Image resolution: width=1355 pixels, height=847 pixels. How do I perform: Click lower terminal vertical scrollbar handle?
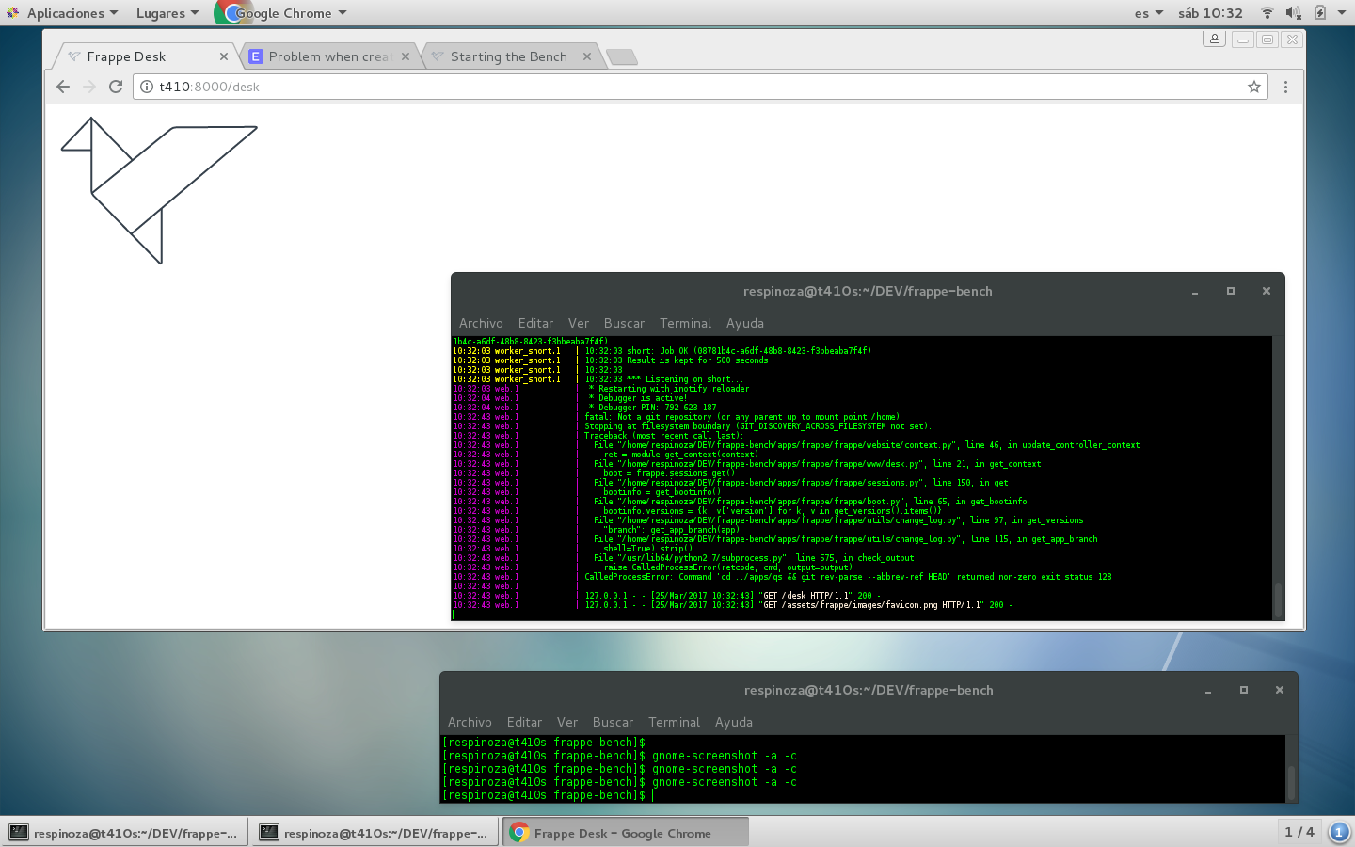[x=1292, y=783]
